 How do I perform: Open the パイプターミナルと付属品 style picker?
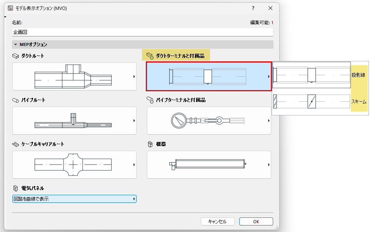pos(209,121)
